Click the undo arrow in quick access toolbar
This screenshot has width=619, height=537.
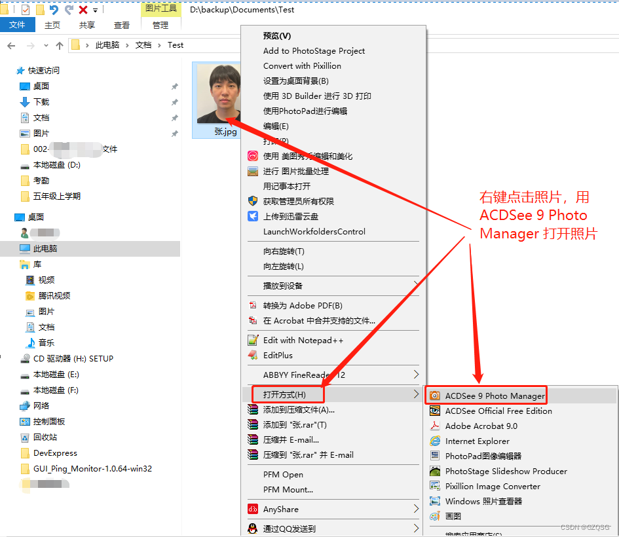click(x=54, y=10)
